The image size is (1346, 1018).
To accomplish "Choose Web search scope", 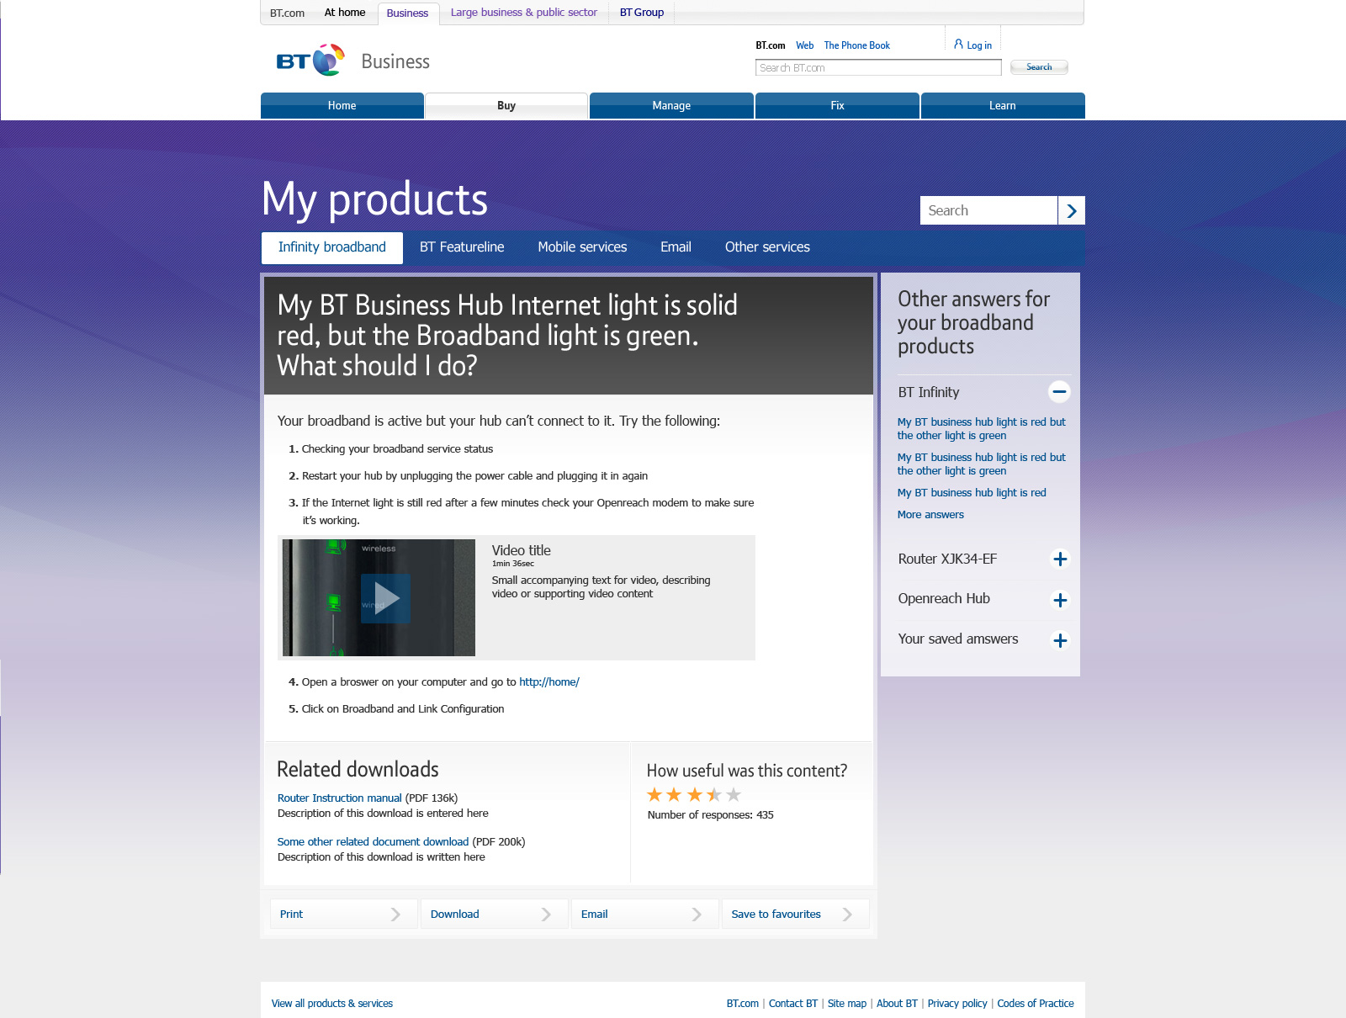I will click(805, 45).
